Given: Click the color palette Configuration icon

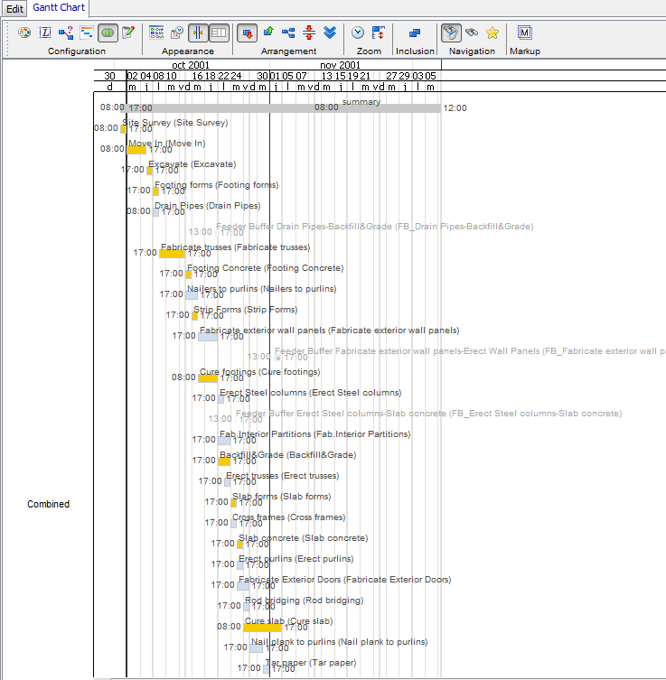Looking at the screenshot, I should click(x=24, y=33).
